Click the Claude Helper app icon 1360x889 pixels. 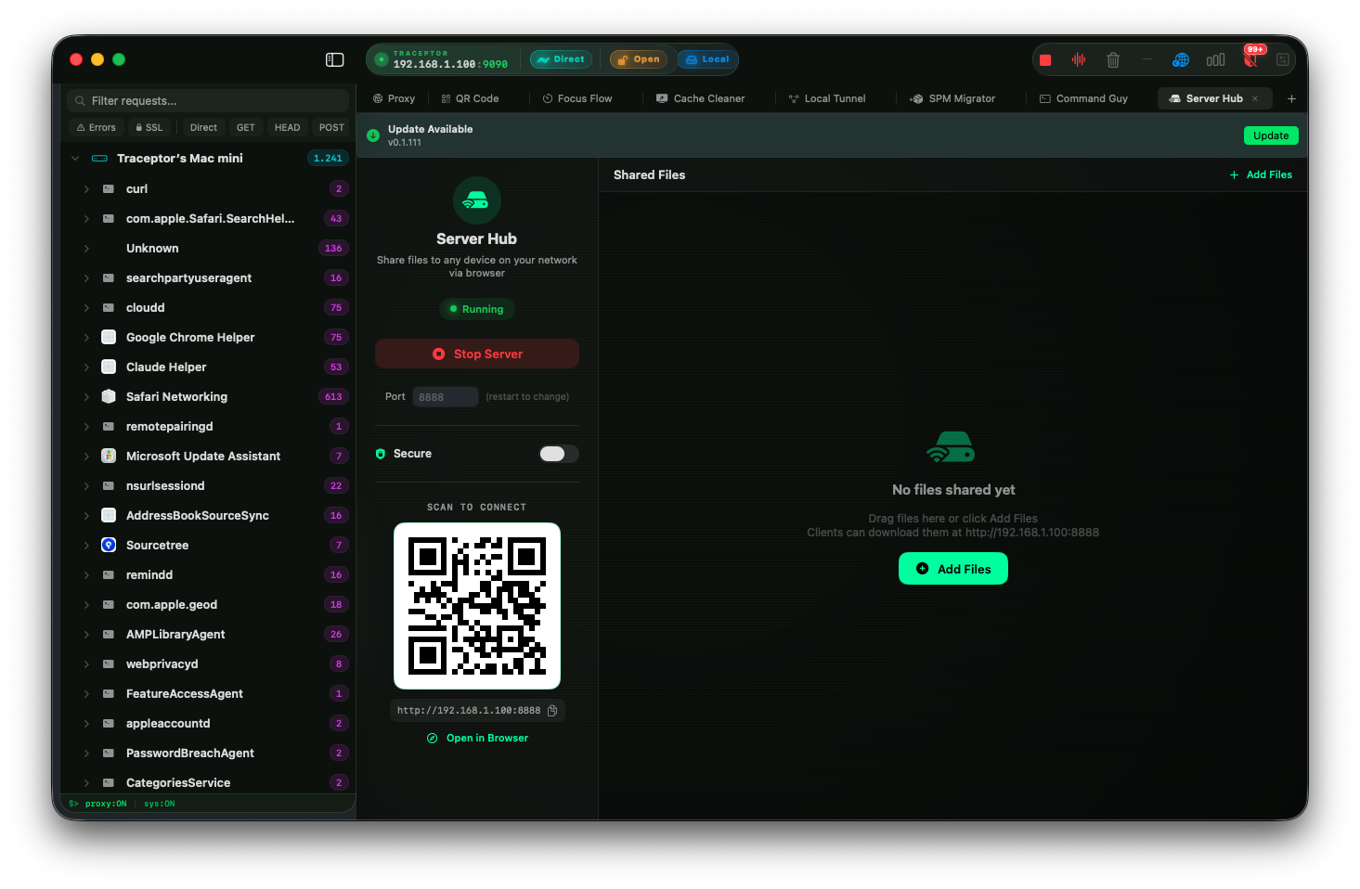(x=109, y=367)
